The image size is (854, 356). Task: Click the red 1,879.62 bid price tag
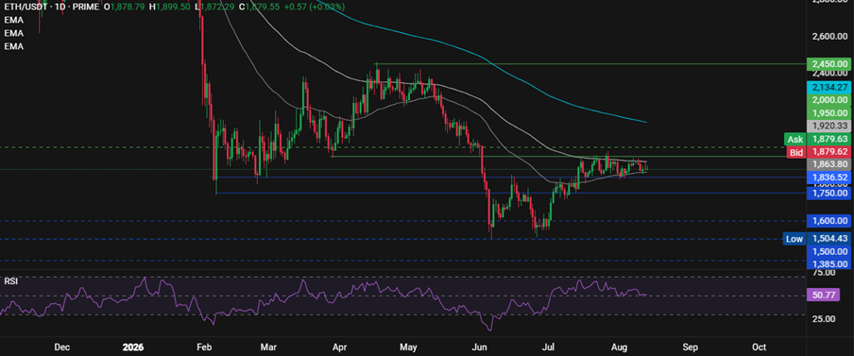828,152
